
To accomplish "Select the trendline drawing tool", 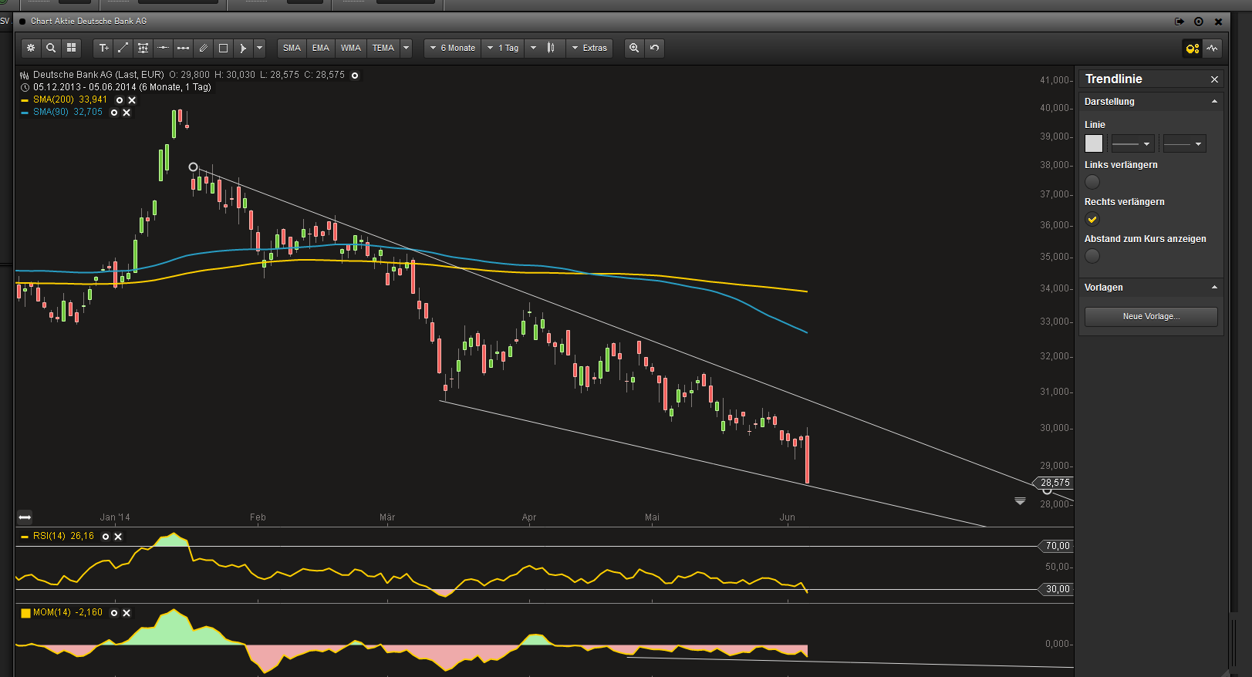I will 123,48.
